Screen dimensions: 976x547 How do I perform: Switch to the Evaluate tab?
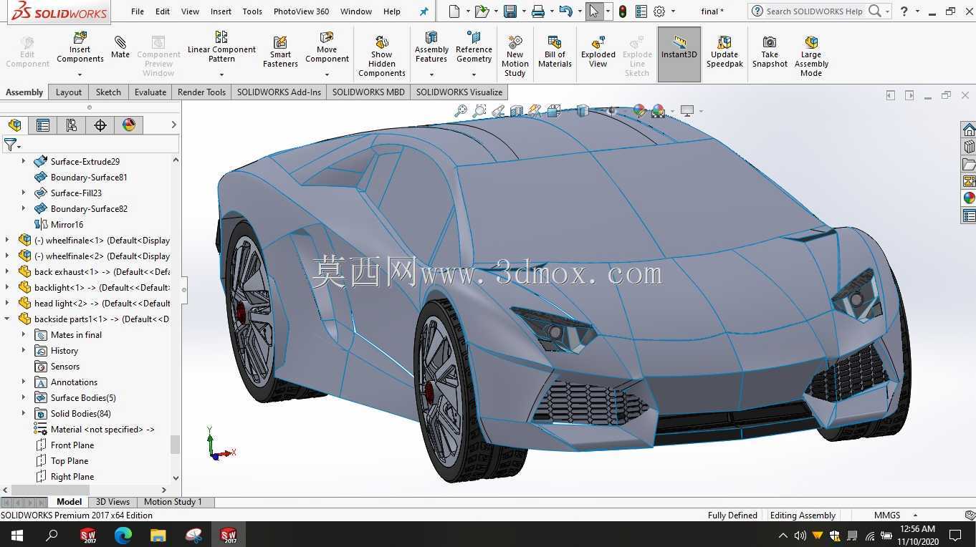pyautogui.click(x=150, y=92)
